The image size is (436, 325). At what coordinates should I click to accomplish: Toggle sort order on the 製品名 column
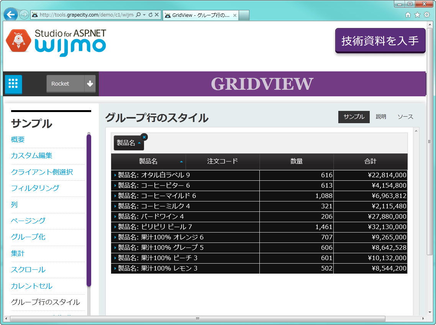pos(149,162)
